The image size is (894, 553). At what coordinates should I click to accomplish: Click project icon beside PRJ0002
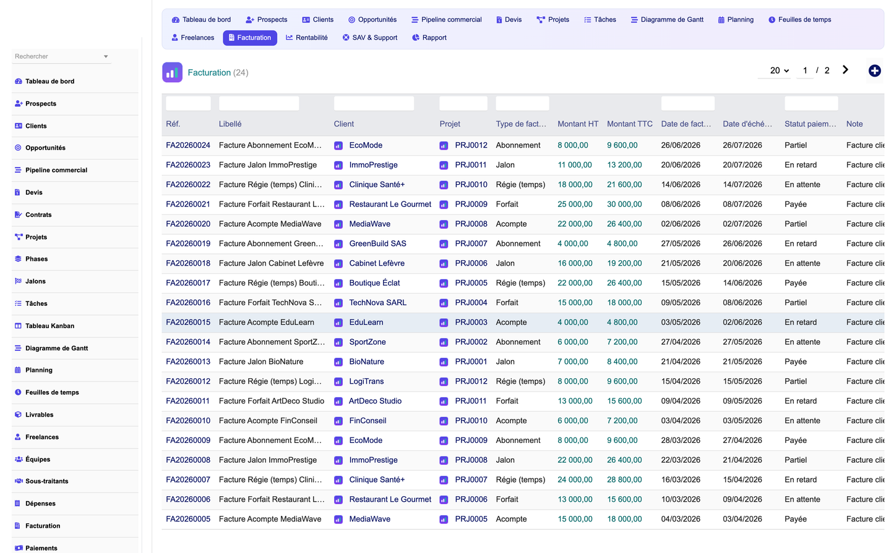pos(444,342)
